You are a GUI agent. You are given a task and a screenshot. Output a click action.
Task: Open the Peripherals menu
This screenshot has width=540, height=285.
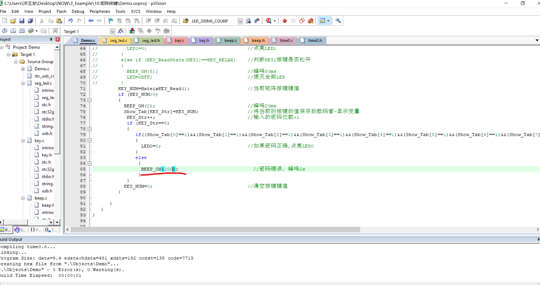[100, 11]
